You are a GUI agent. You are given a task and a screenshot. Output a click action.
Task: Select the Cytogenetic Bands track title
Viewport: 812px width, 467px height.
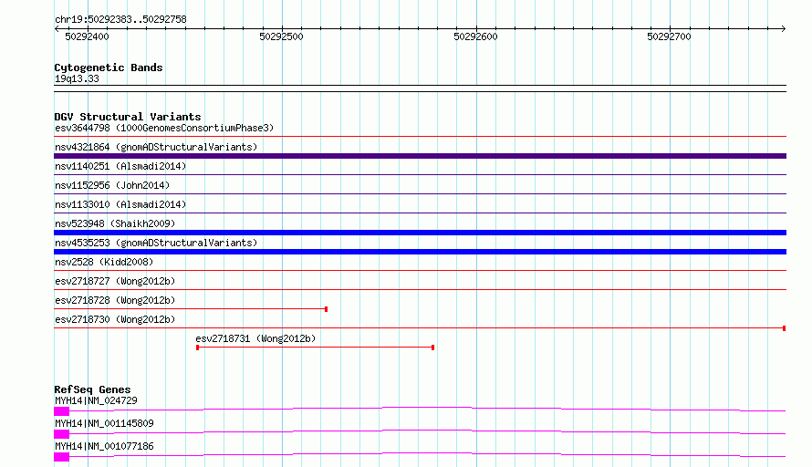click(x=109, y=67)
